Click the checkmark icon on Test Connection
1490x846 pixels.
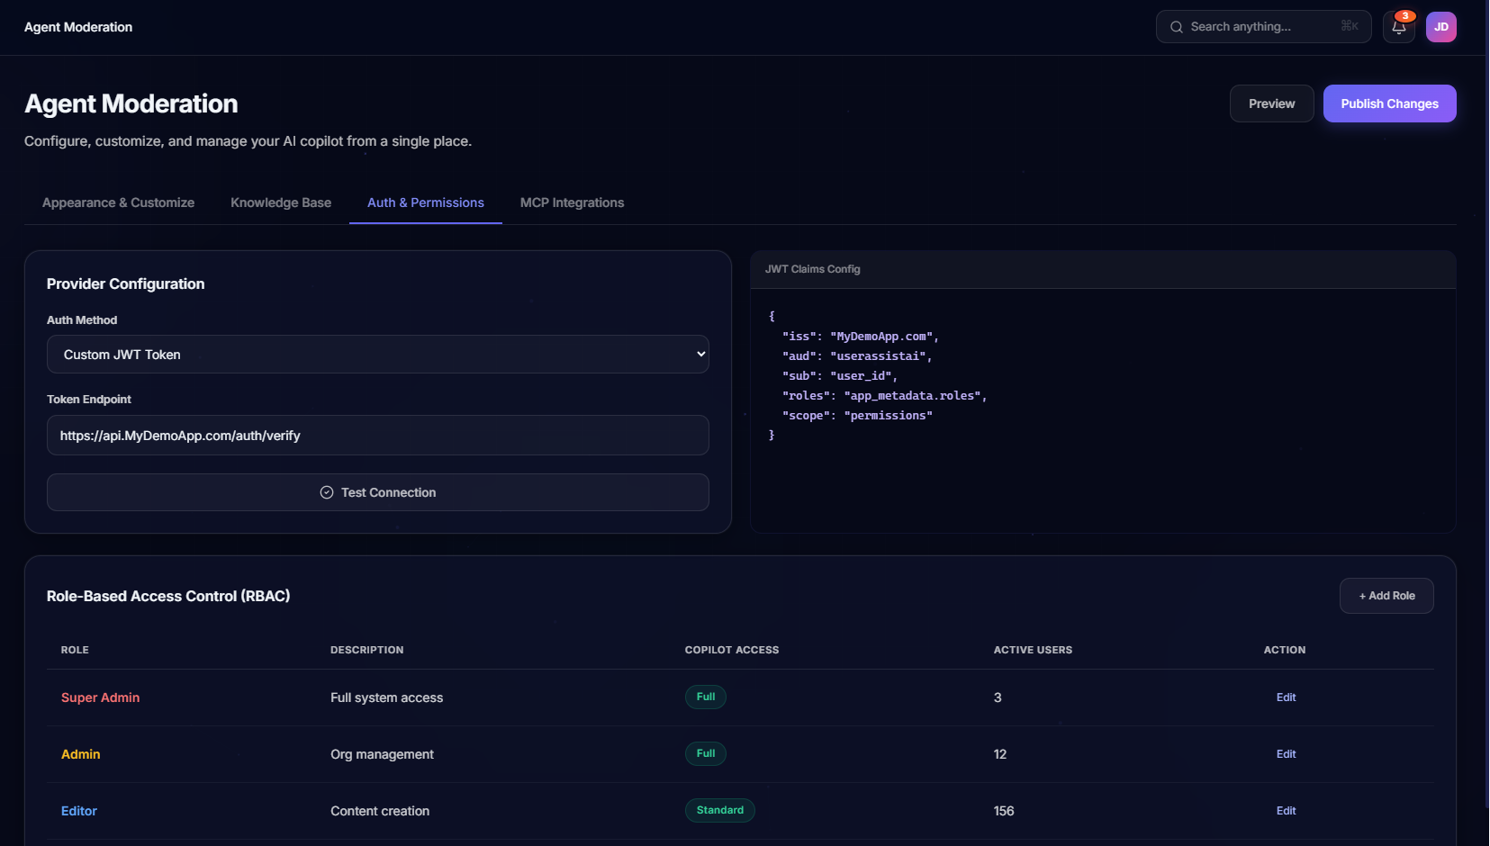(326, 492)
